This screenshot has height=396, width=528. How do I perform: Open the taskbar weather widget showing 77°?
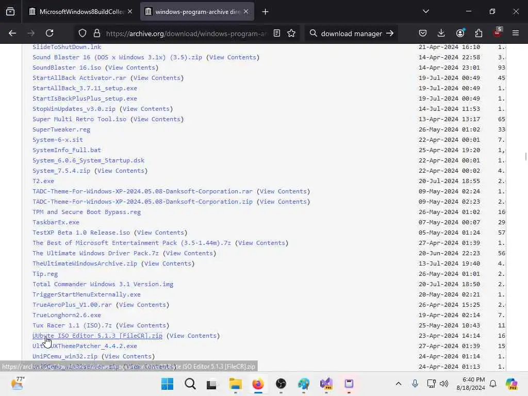tap(18, 383)
